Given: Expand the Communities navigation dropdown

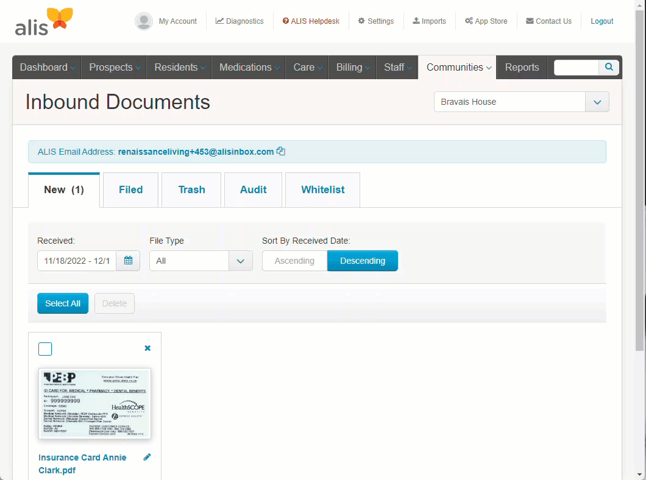Looking at the screenshot, I should click(x=457, y=68).
